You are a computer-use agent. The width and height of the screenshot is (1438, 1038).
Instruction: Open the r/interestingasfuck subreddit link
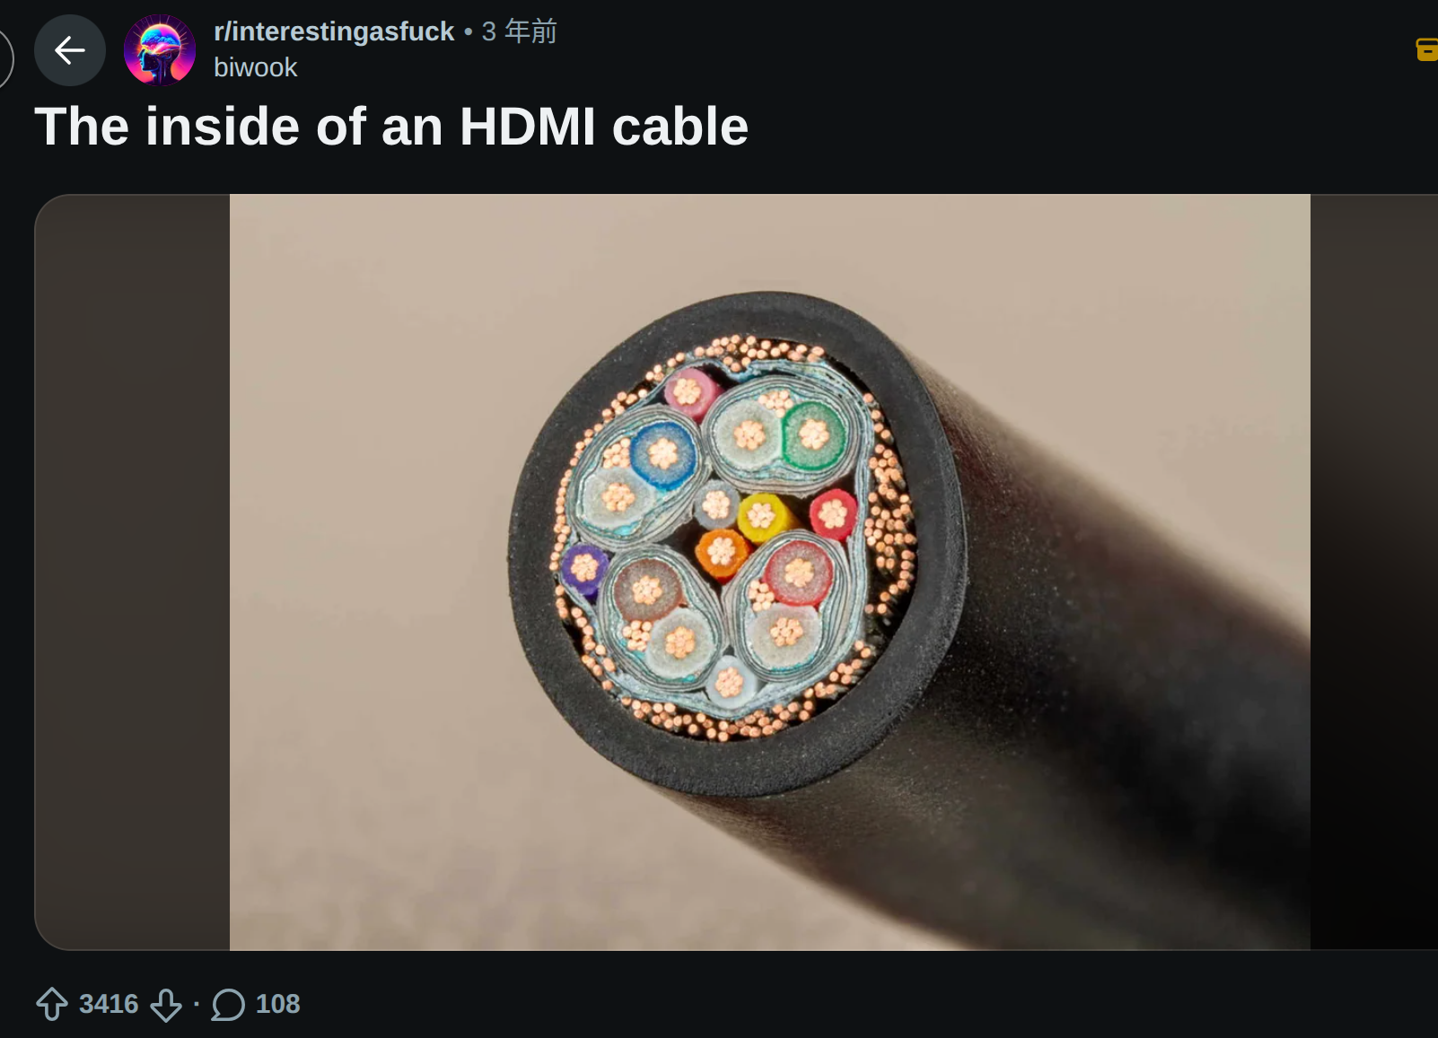click(334, 31)
